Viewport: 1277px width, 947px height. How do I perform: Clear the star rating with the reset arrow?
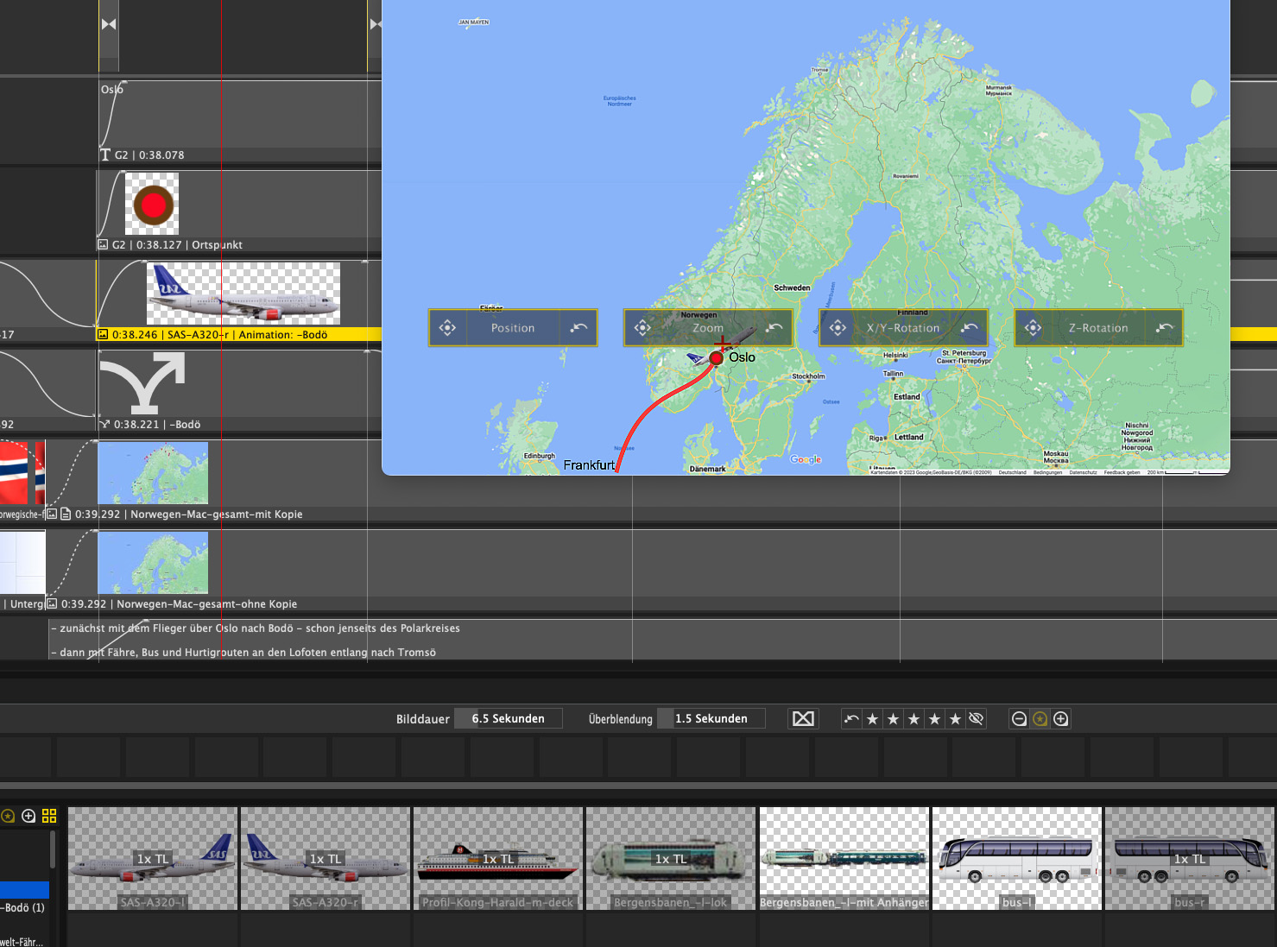852,719
